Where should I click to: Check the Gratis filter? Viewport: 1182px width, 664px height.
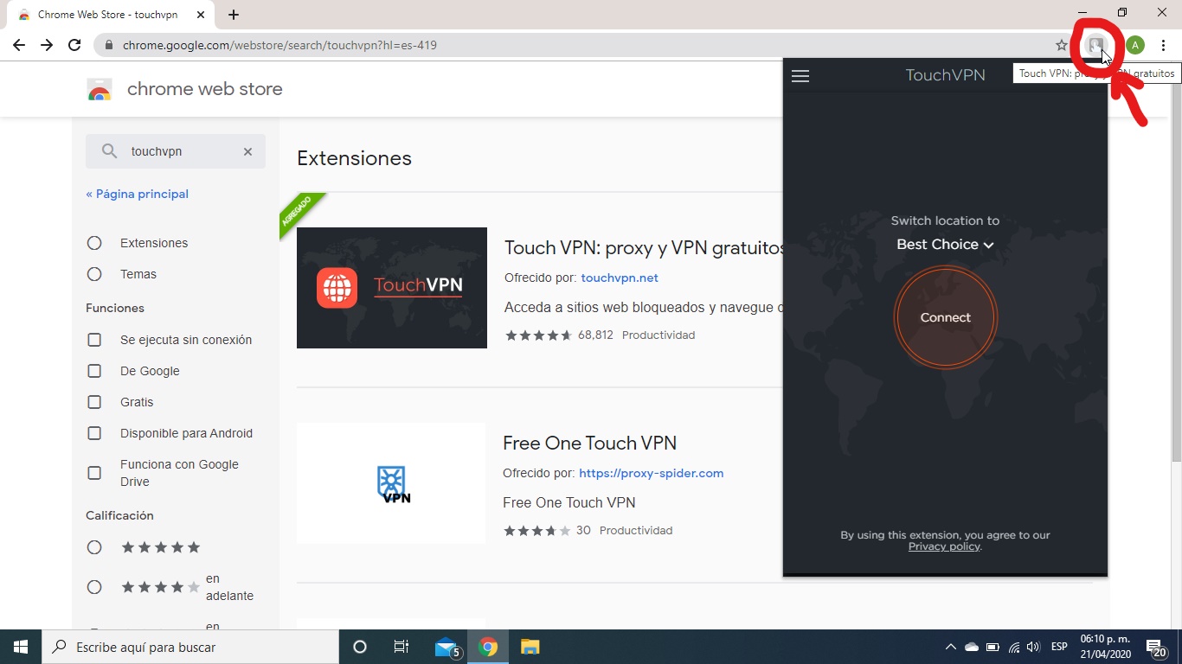(94, 402)
